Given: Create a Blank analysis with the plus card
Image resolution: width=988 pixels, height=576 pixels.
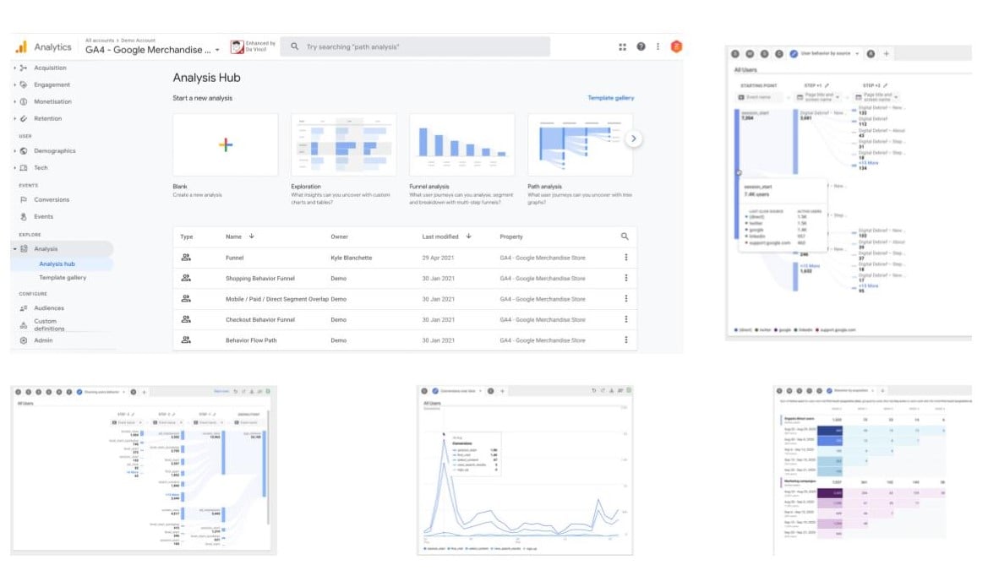Looking at the screenshot, I should click(x=226, y=145).
